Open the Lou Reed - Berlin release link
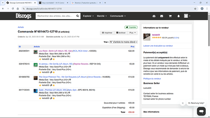Image resolution: width=210 pixels, height=118 pixels. pyautogui.click(x=55, y=51)
